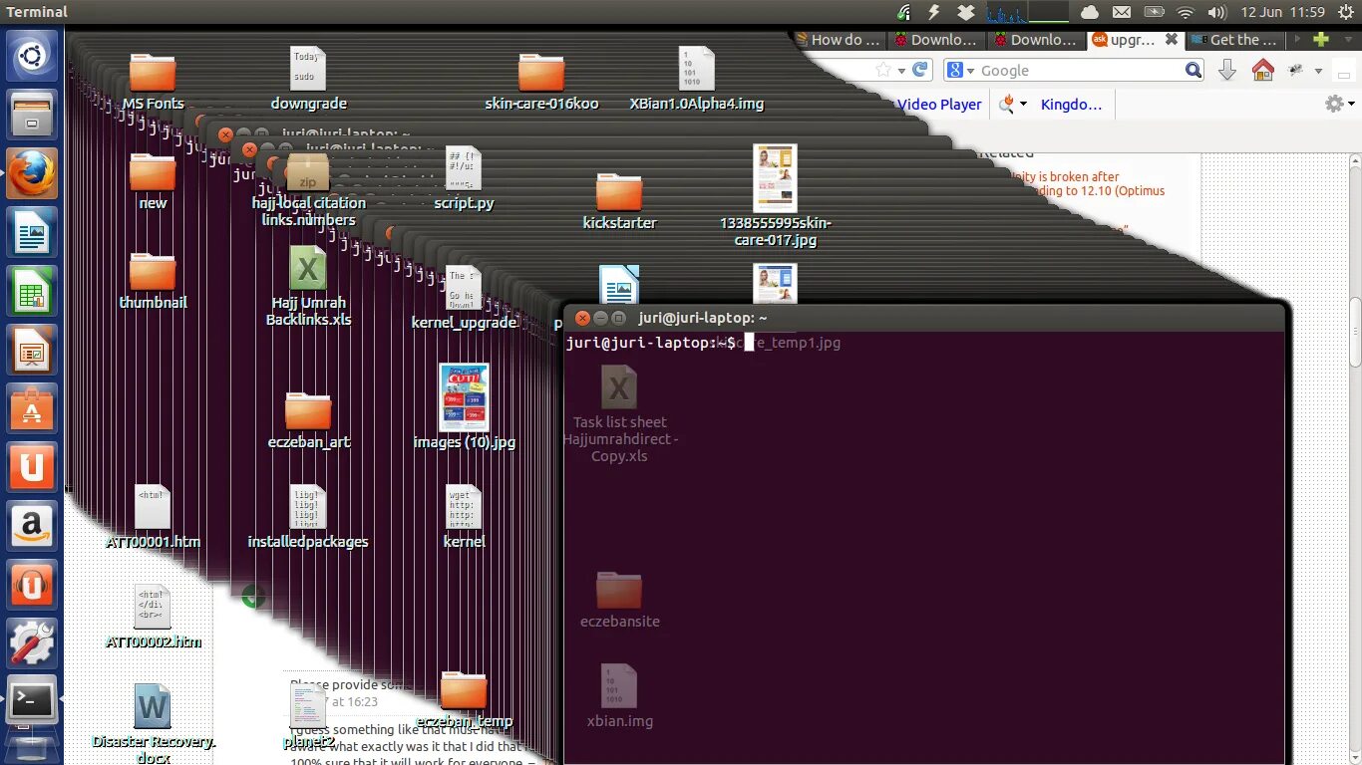Open the Wi-Fi network indicator
The height and width of the screenshot is (765, 1362).
tap(1186, 12)
